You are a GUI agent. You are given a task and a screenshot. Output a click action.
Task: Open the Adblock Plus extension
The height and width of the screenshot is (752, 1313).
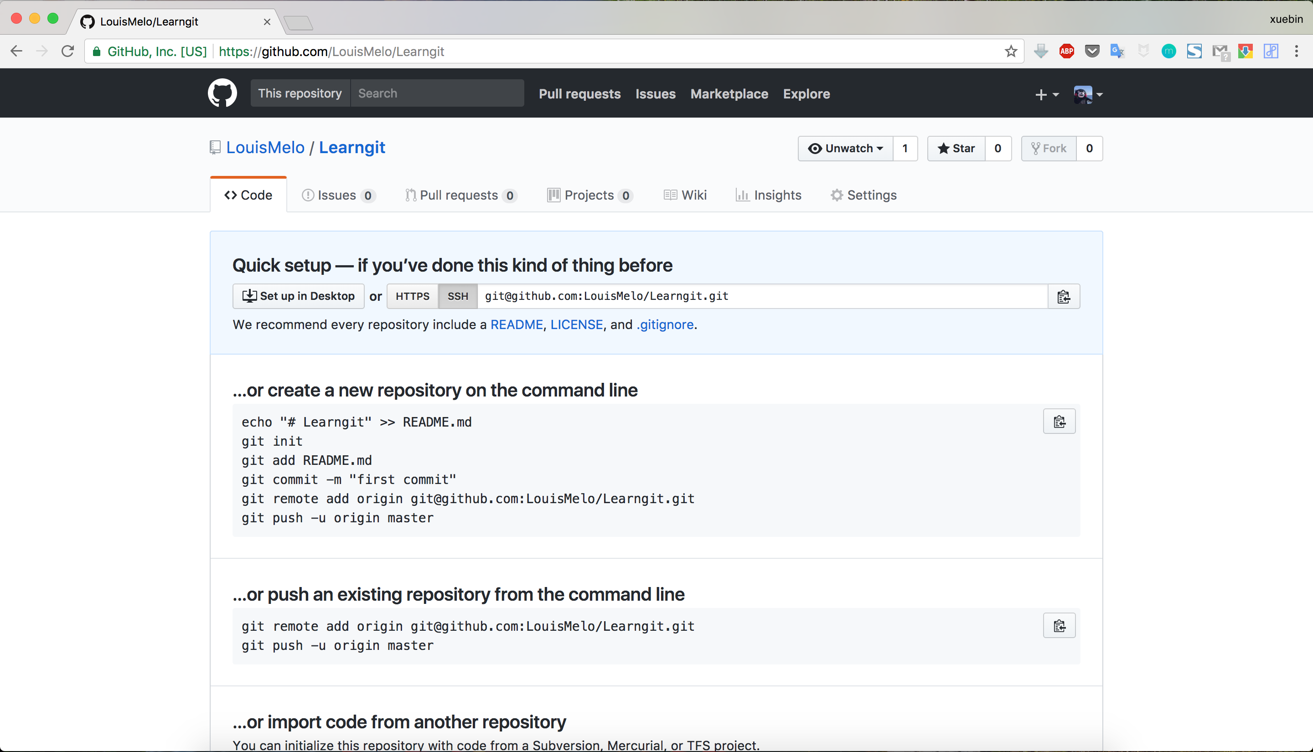point(1067,51)
